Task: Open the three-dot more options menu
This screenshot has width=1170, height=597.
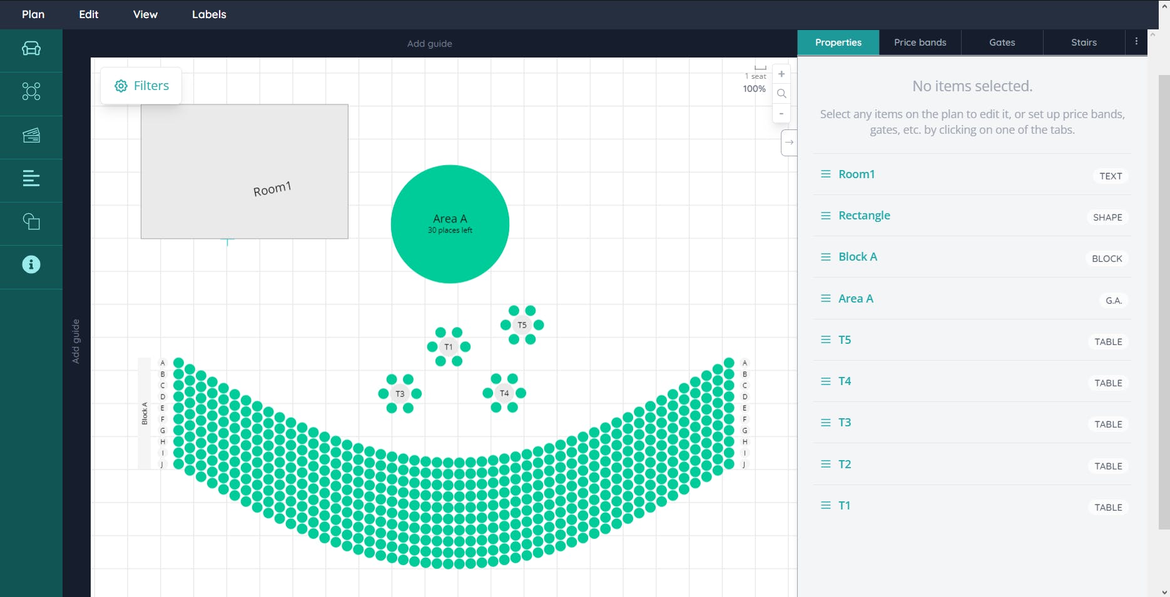Action: coord(1136,42)
